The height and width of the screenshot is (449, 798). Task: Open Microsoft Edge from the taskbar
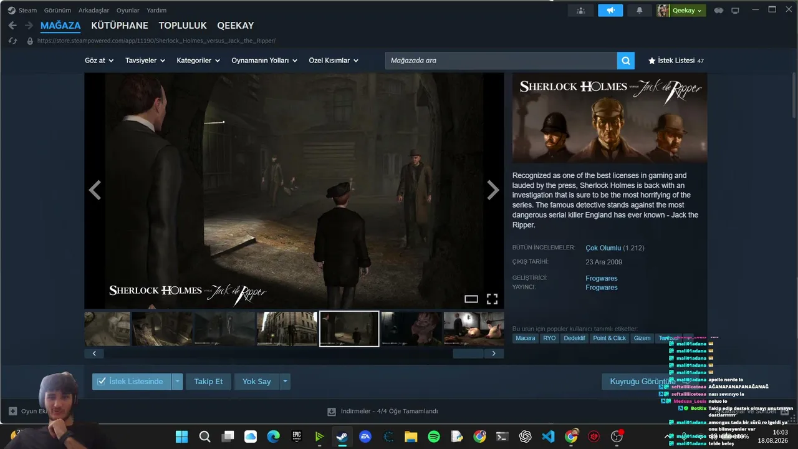point(274,437)
